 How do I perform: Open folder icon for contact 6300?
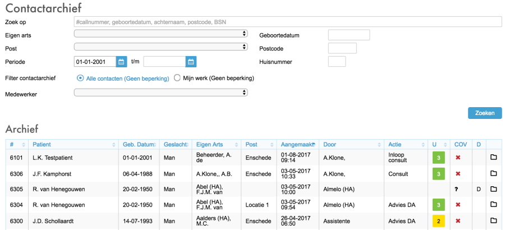[x=493, y=220]
